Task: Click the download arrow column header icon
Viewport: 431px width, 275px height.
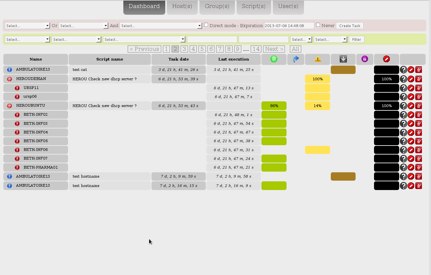Action: click(x=343, y=59)
